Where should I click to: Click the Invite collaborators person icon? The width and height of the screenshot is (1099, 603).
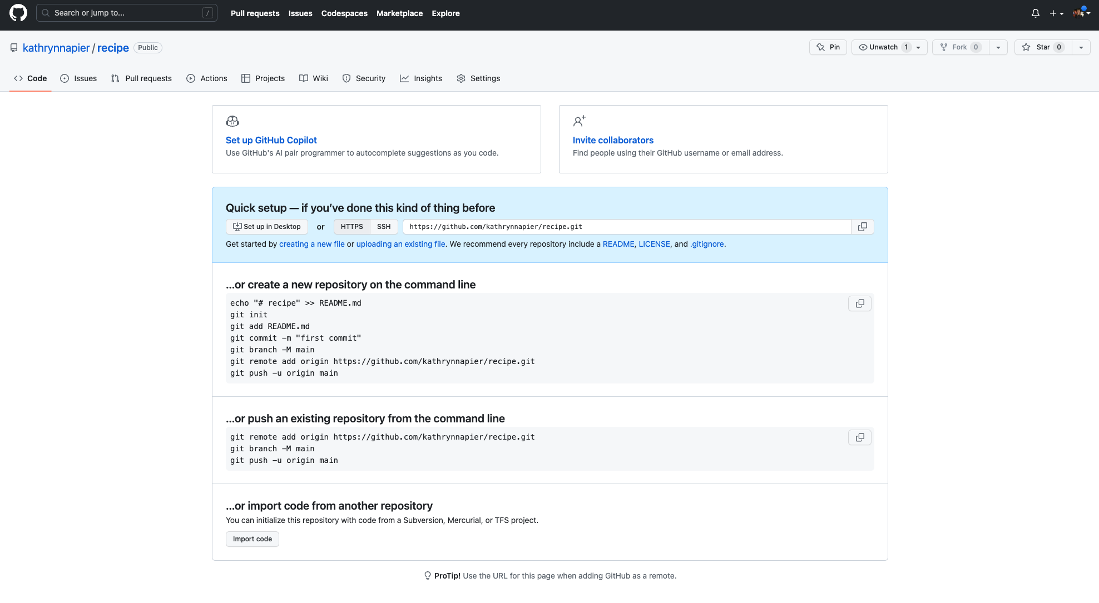coord(579,121)
